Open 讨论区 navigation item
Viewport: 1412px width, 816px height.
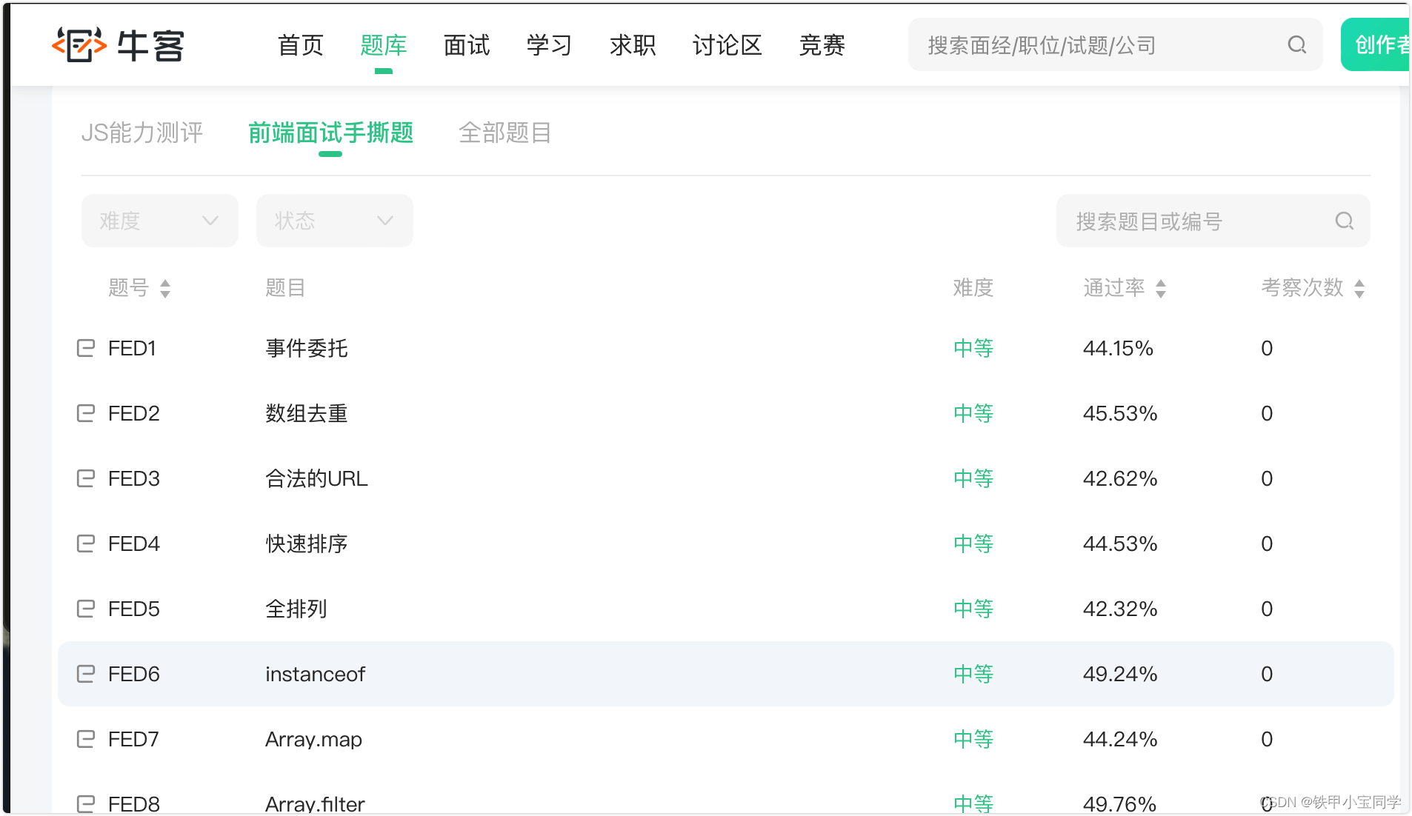coord(727,45)
